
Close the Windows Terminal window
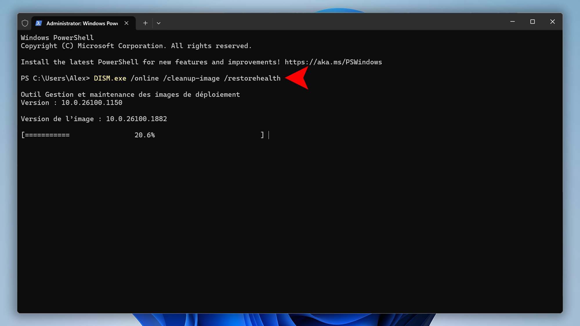[552, 22]
